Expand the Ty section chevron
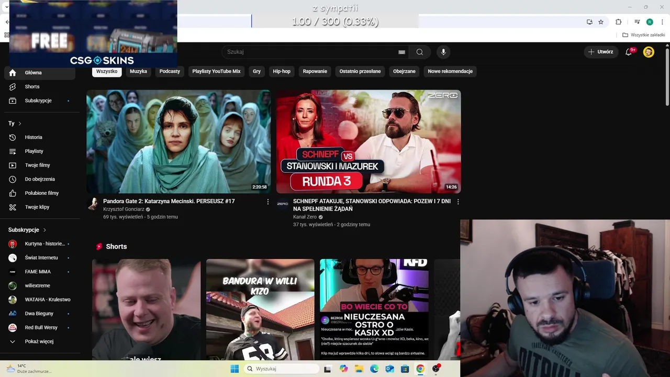This screenshot has width=670, height=377. pos(20,124)
